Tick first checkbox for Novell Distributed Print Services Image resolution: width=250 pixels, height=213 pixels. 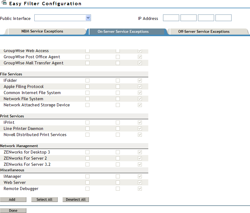click(x=87, y=135)
